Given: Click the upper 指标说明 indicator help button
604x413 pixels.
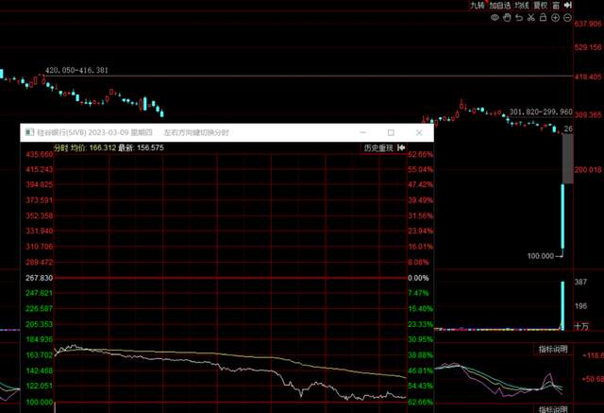Looking at the screenshot, I should (x=553, y=350).
